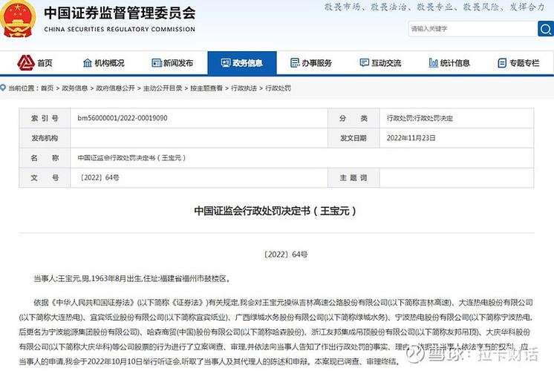554x371 pixels.
Task: Select the highlighted 政务信息 tab
Action: click(x=242, y=63)
